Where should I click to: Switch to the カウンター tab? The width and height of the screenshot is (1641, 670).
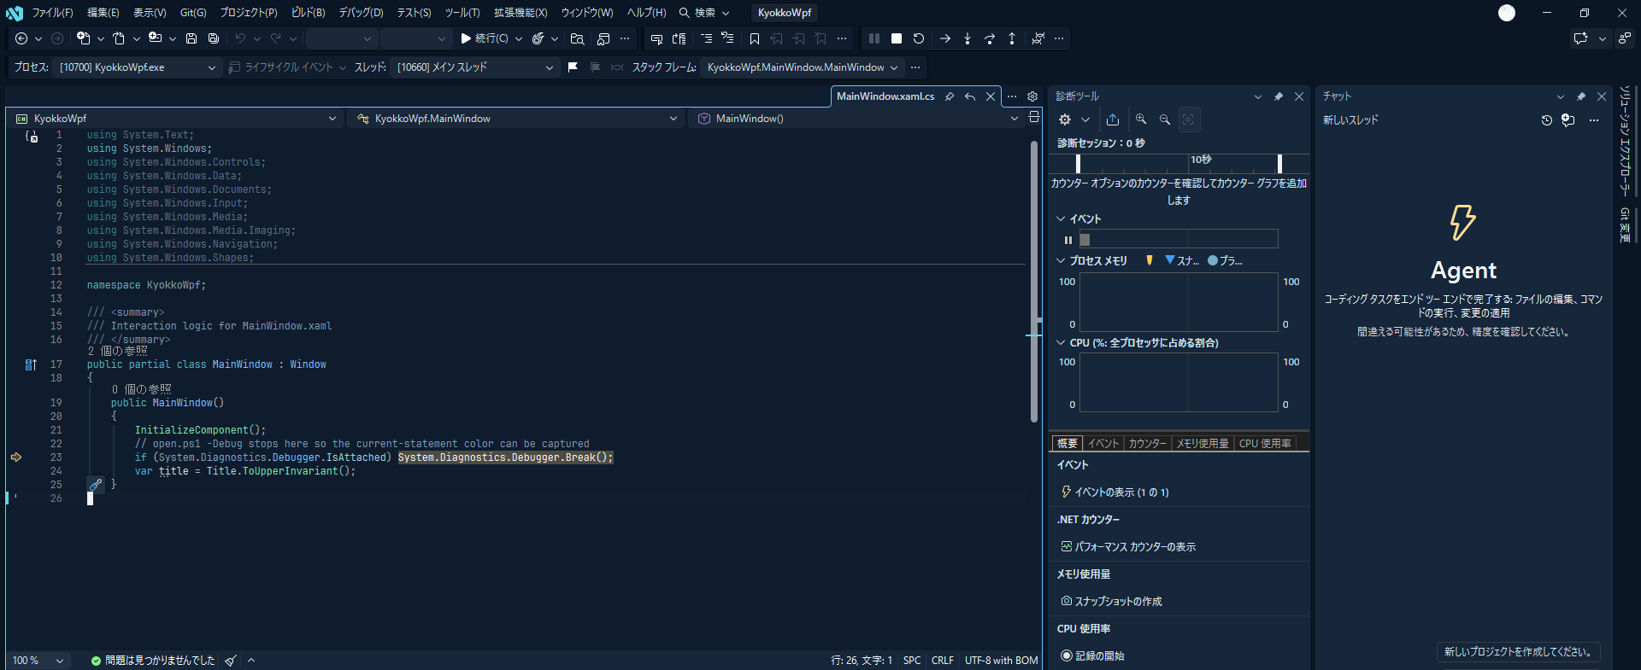click(x=1147, y=443)
